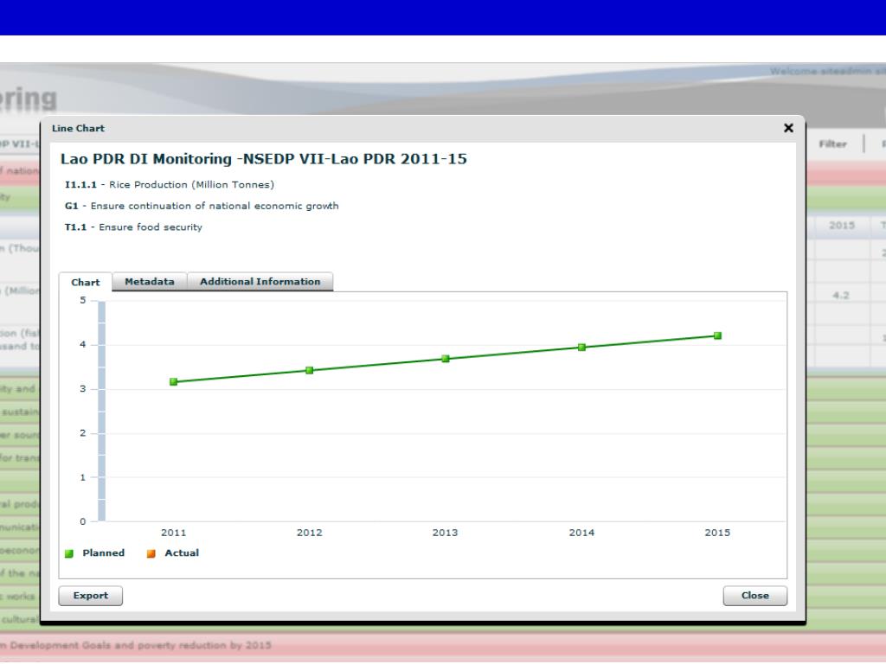Viewport: 886px width, 664px height.
Task: Click the Filter link in background page
Action: point(833,144)
